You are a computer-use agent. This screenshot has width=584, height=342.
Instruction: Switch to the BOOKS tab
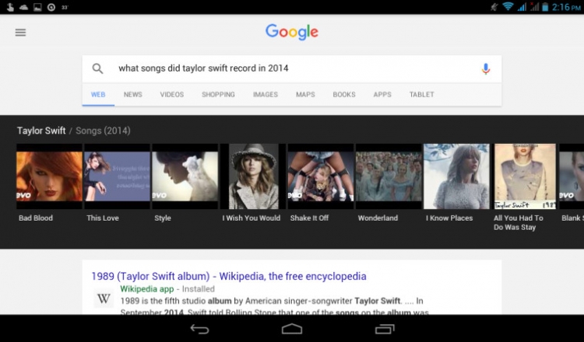click(x=344, y=94)
